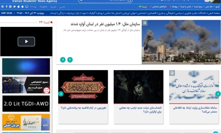The image size is (221, 133).
Task: Open the ویدئو video menu
Action: (x=100, y=13)
